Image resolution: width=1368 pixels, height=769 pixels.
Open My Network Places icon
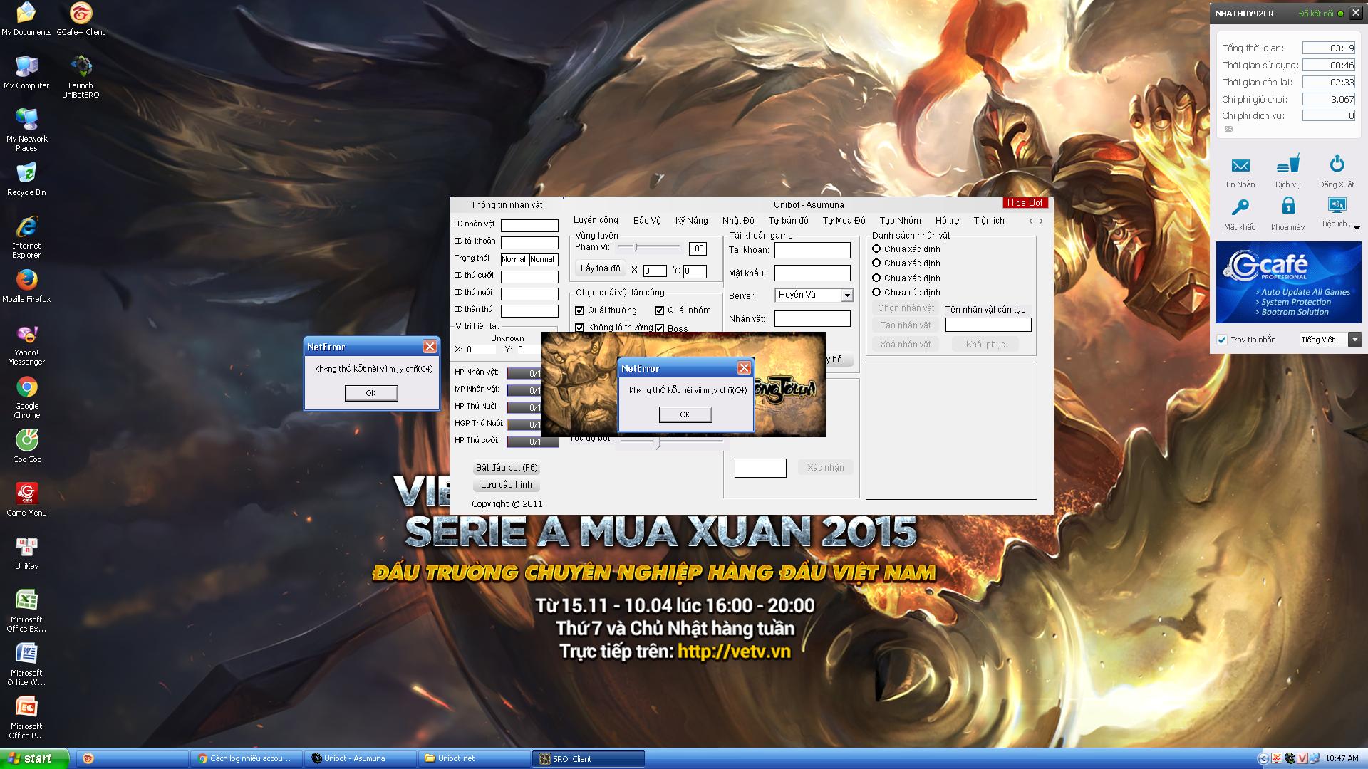tap(26, 130)
